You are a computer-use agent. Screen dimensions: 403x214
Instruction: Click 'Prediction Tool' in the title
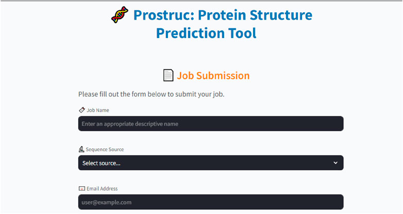(206, 33)
